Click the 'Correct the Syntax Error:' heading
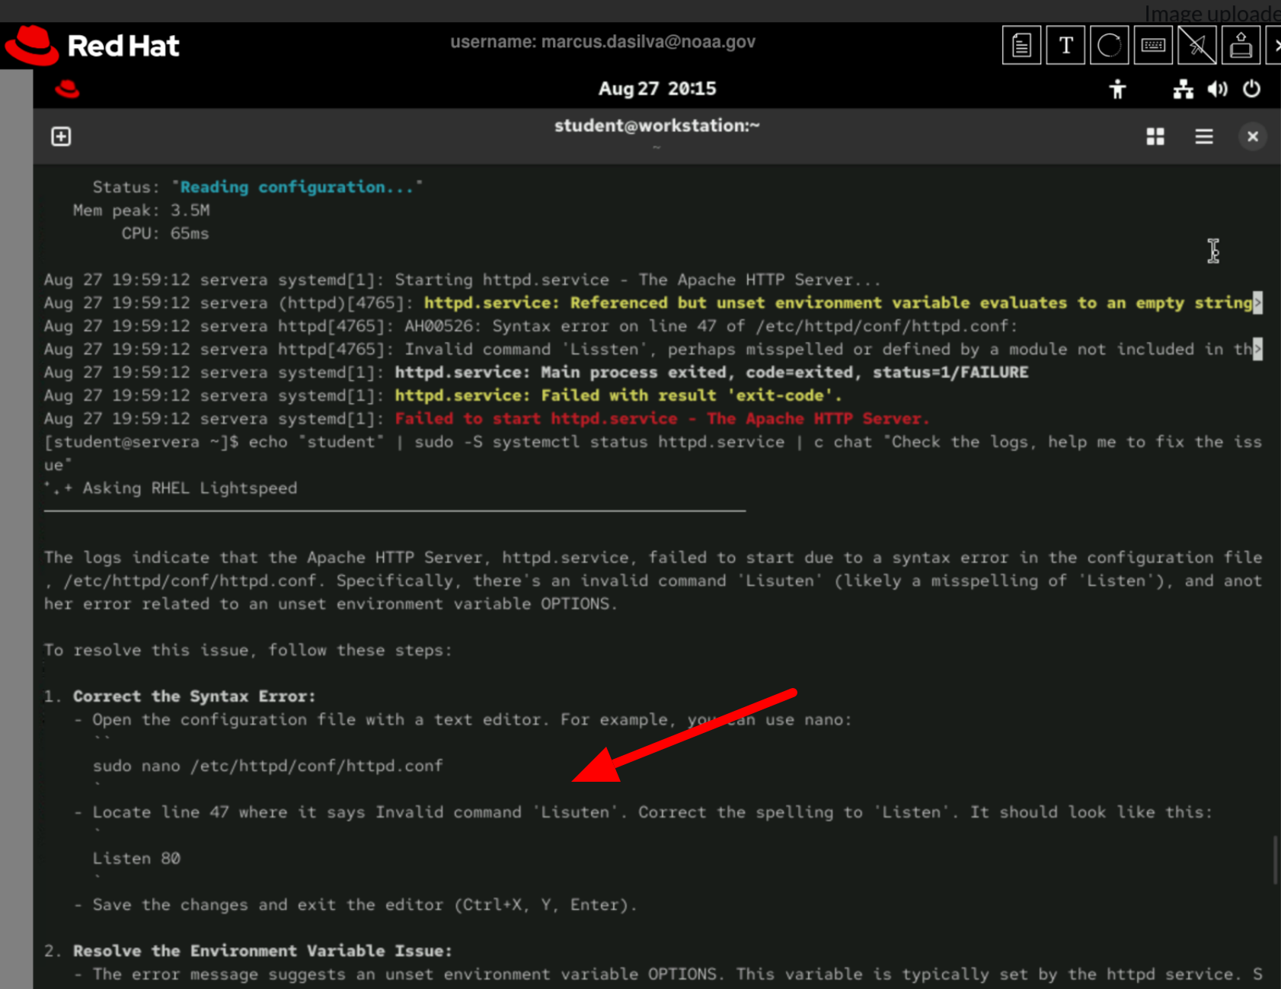Viewport: 1281px width, 989px height. coord(194,696)
